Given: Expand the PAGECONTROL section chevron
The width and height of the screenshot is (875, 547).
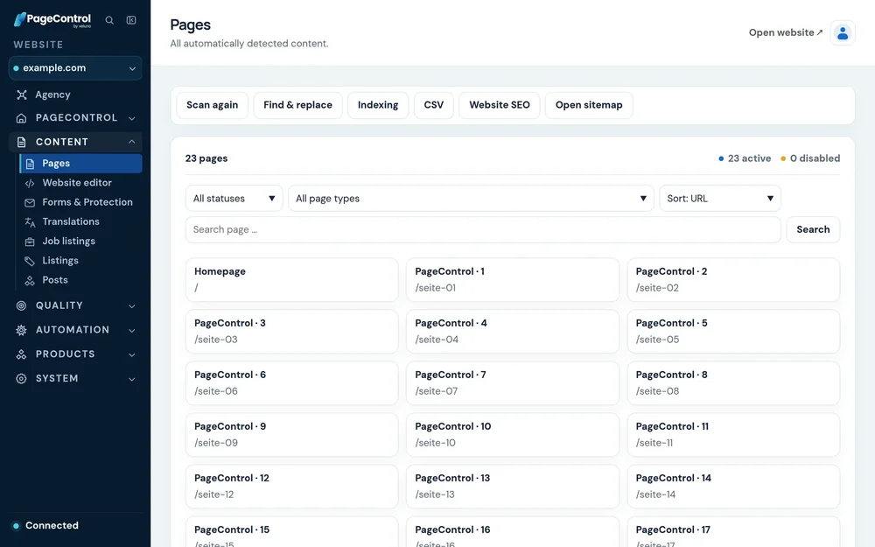Looking at the screenshot, I should click(x=132, y=118).
